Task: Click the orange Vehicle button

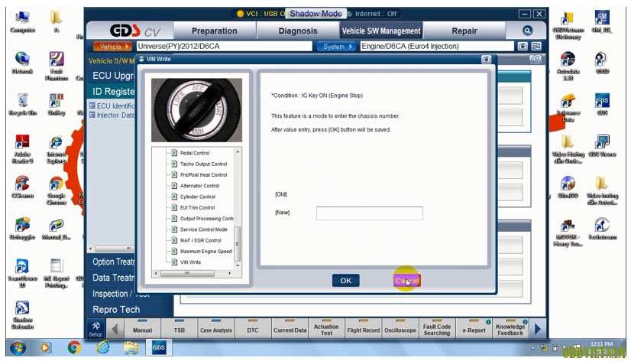Action: [x=112, y=47]
